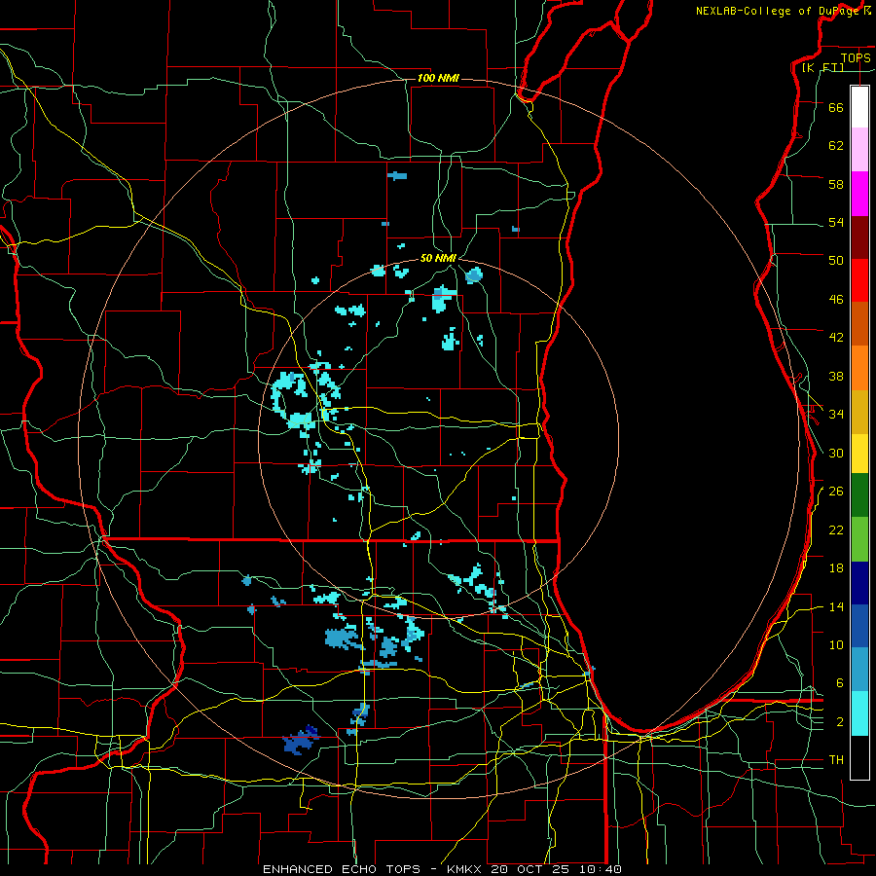The width and height of the screenshot is (876, 876).
Task: Click the 46 value on legend
Action: pyautogui.click(x=836, y=300)
